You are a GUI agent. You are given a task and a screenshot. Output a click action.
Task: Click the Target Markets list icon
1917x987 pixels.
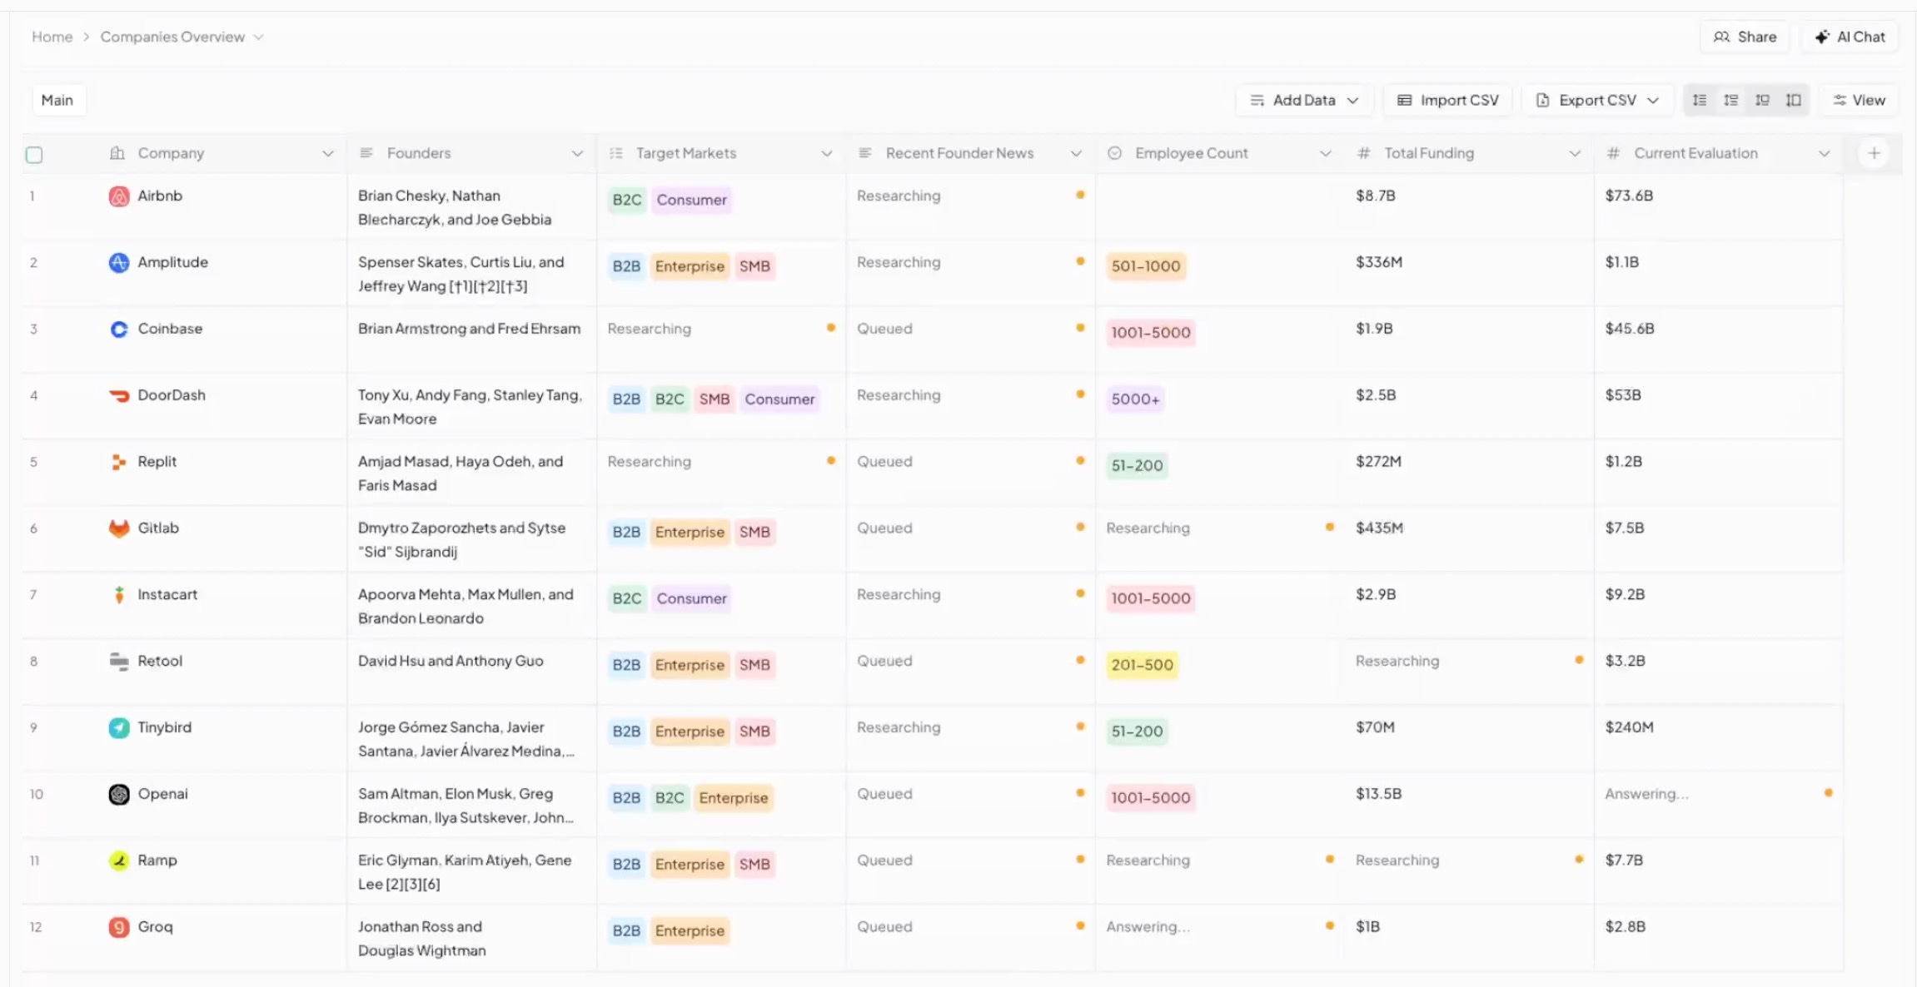[x=616, y=153]
